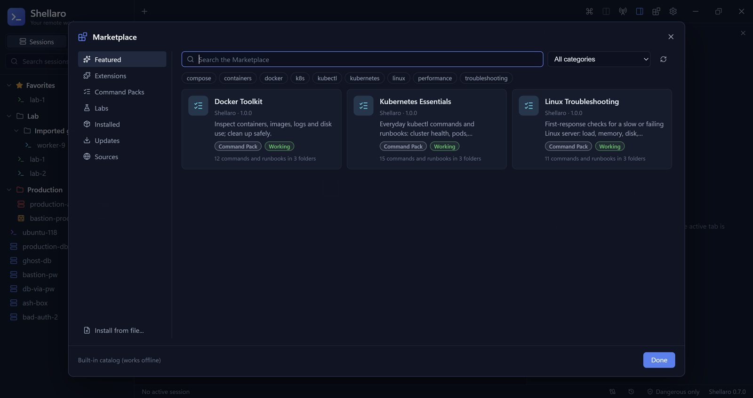Open the All categories dropdown
753x398 pixels.
point(599,59)
